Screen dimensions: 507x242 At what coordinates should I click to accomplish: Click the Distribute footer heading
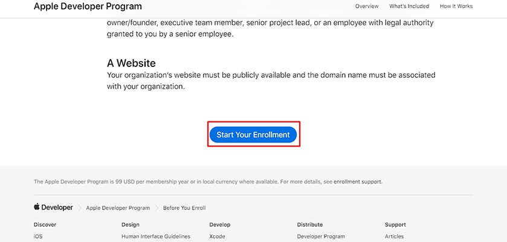310,224
